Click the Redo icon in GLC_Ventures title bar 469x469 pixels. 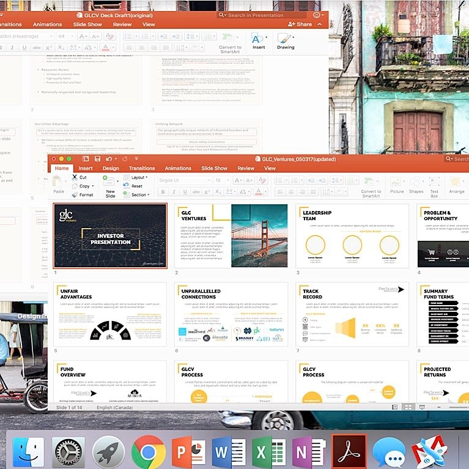[125, 159]
